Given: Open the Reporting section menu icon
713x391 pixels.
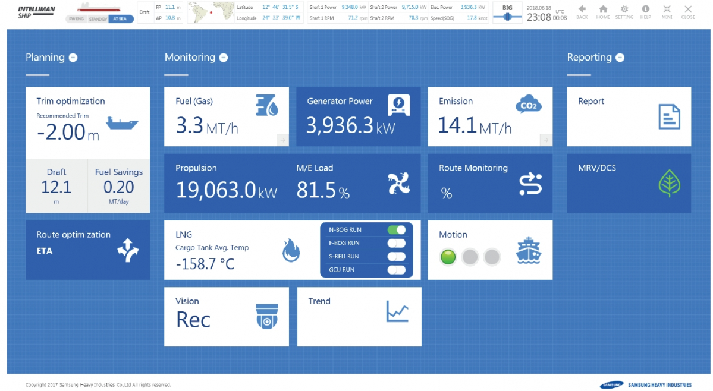Looking at the screenshot, I should (620, 58).
